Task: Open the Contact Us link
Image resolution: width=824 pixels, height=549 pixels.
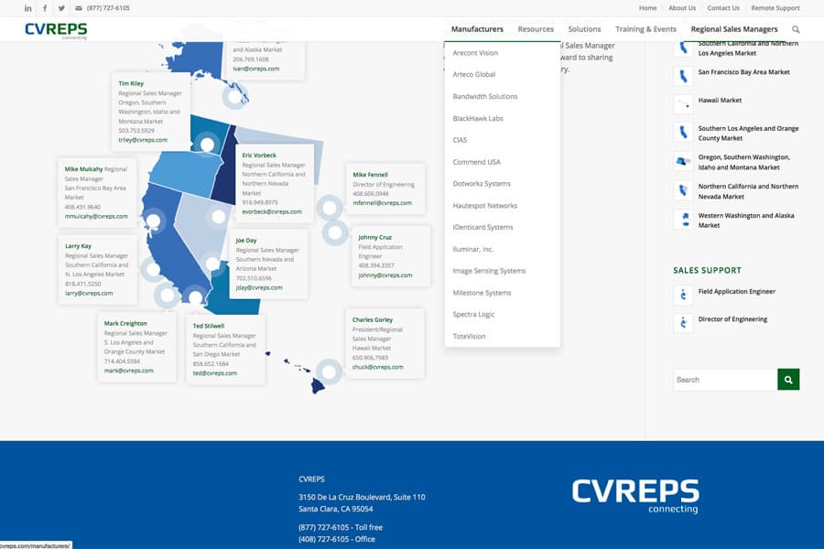Action: pos(723,8)
